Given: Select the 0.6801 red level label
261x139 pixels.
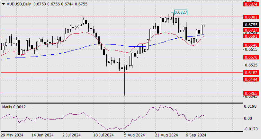Looking at the screenshot, I should click(x=251, y=17).
